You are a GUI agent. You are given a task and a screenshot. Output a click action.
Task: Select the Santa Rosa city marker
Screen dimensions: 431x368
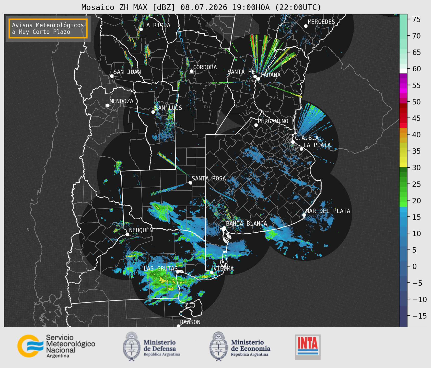(190, 182)
